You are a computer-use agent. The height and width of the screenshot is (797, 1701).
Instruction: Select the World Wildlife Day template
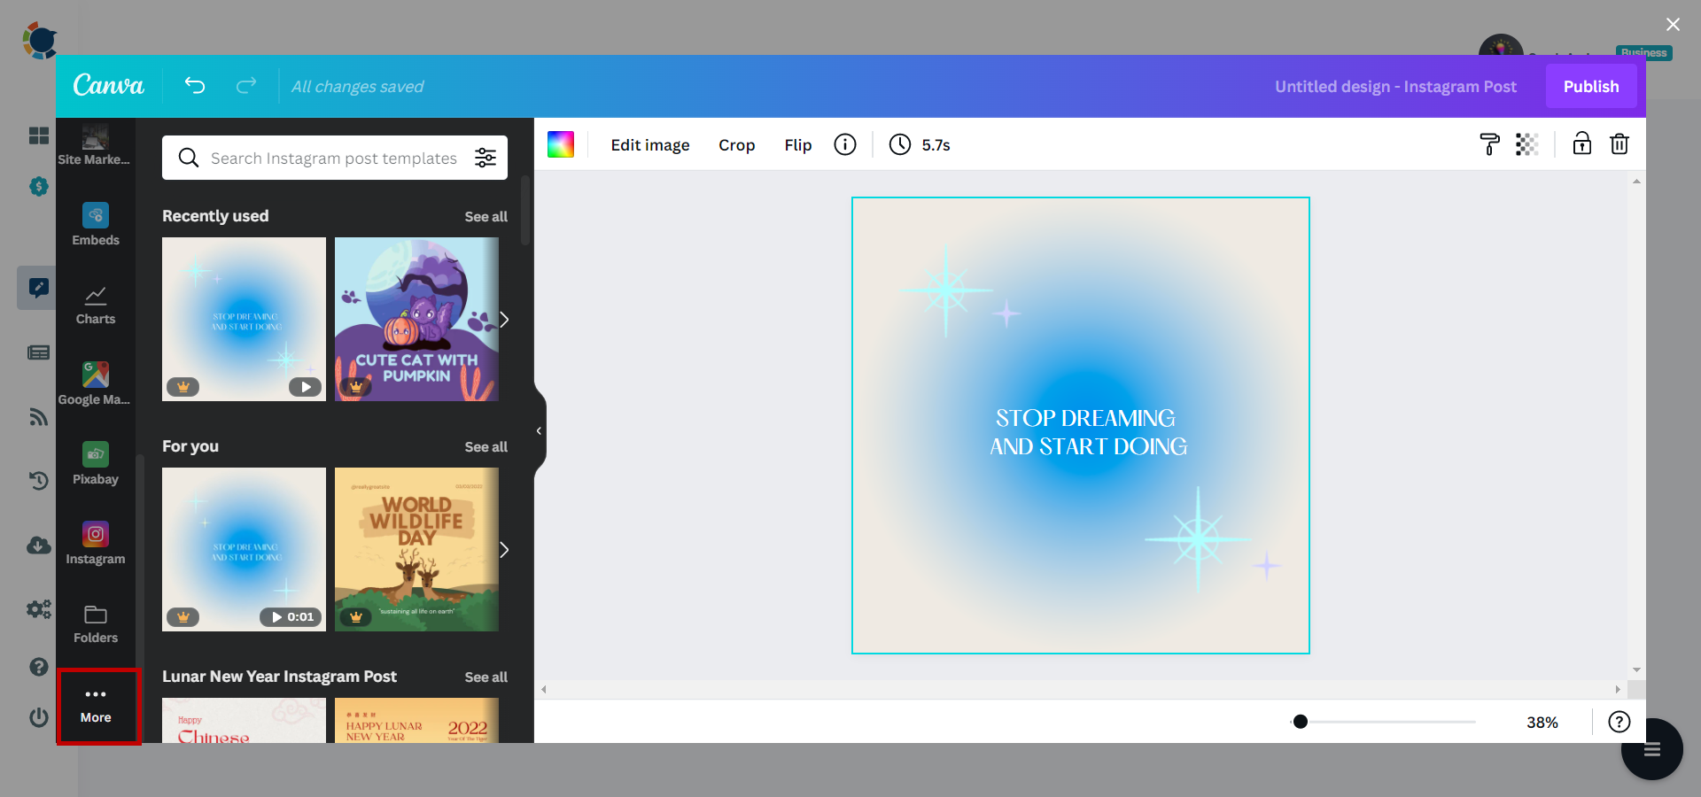click(x=416, y=549)
